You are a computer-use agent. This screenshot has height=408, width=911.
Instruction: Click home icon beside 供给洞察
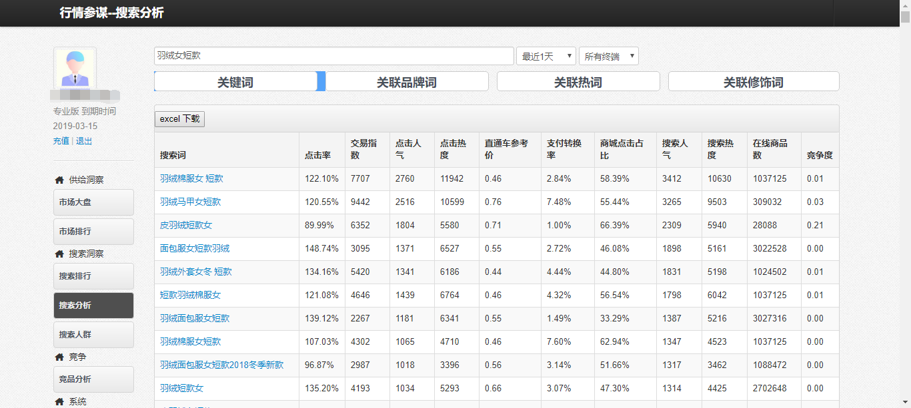[59, 180]
